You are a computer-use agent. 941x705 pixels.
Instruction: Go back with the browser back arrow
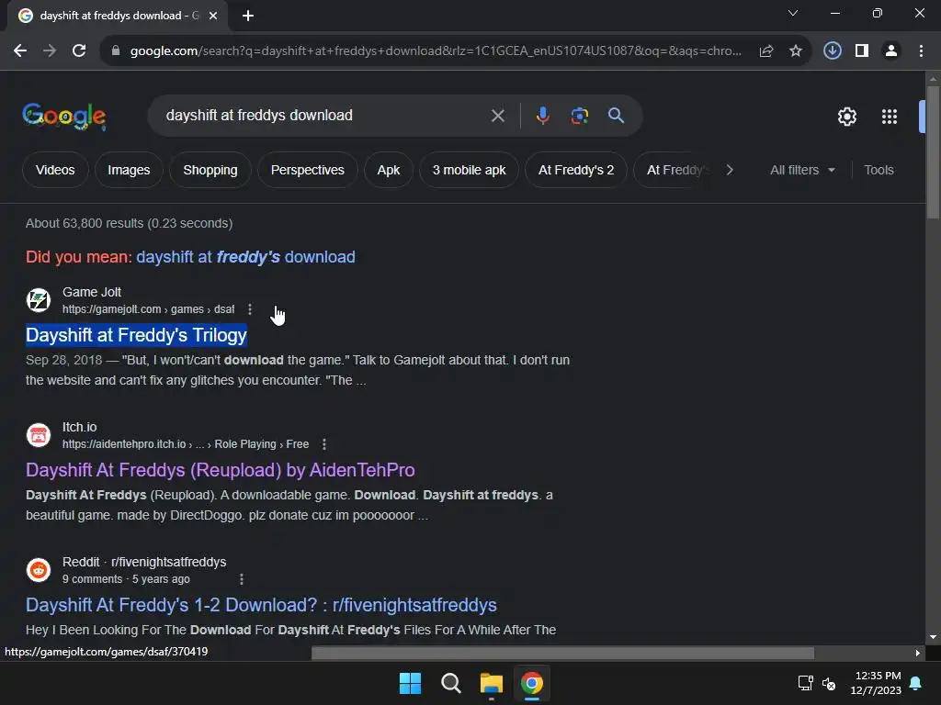tap(20, 51)
